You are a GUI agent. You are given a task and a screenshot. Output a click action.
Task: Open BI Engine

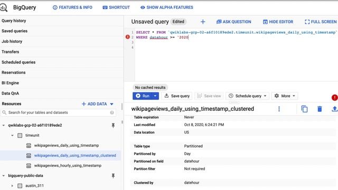point(10,83)
